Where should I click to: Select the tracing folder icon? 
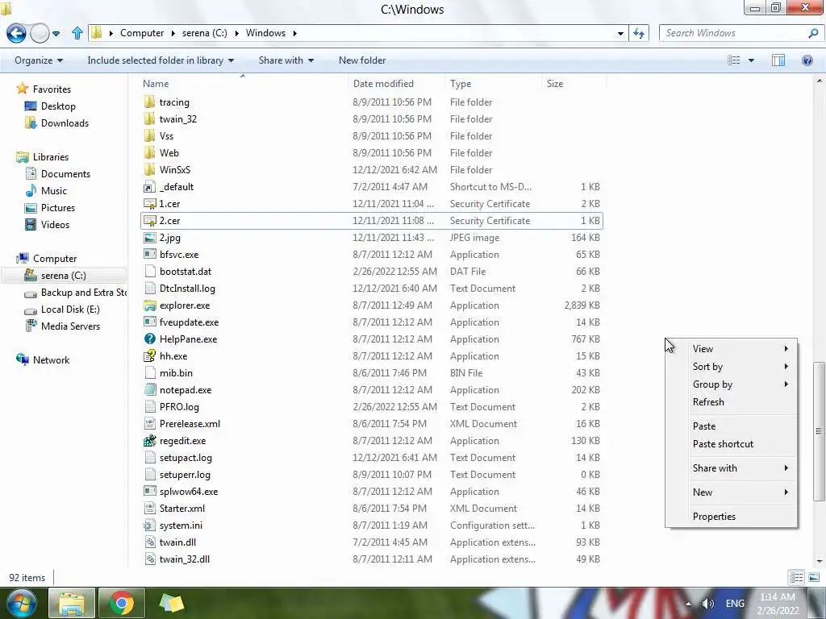(149, 102)
